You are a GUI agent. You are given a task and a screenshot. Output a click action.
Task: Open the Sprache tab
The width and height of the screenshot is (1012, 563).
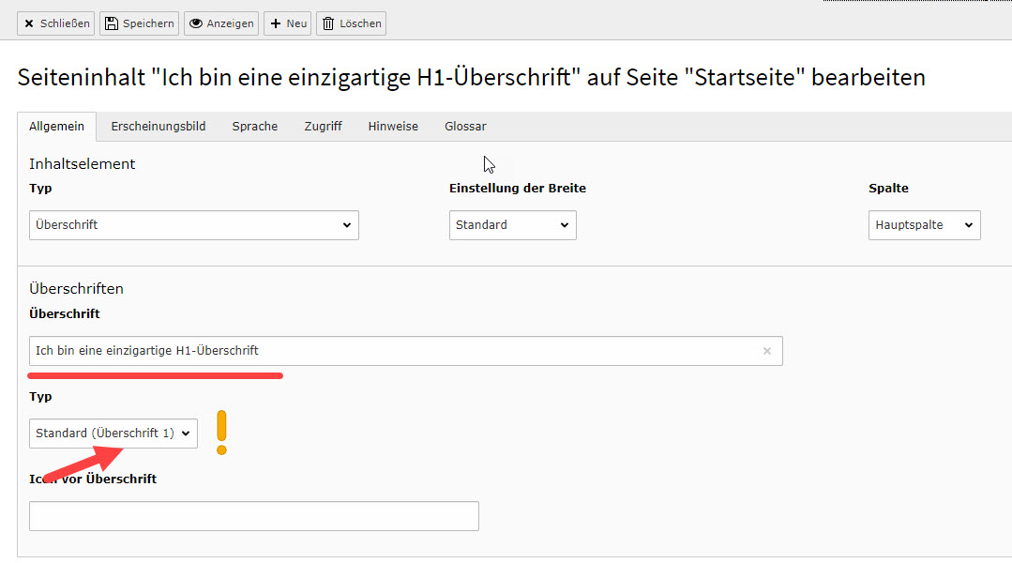point(255,127)
